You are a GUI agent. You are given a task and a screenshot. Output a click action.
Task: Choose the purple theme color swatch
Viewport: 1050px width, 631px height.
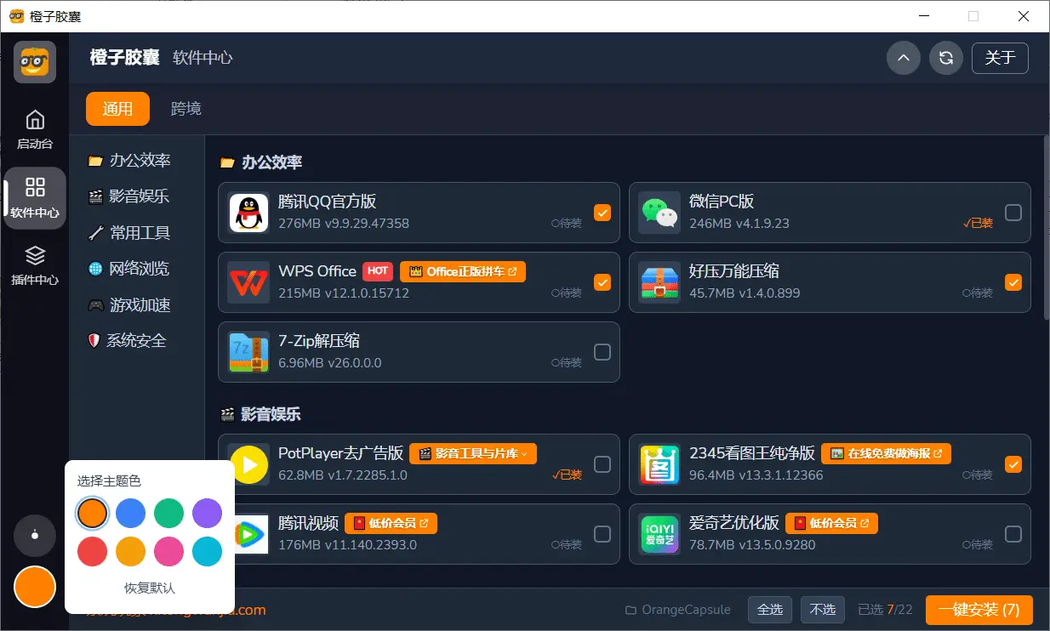207,514
